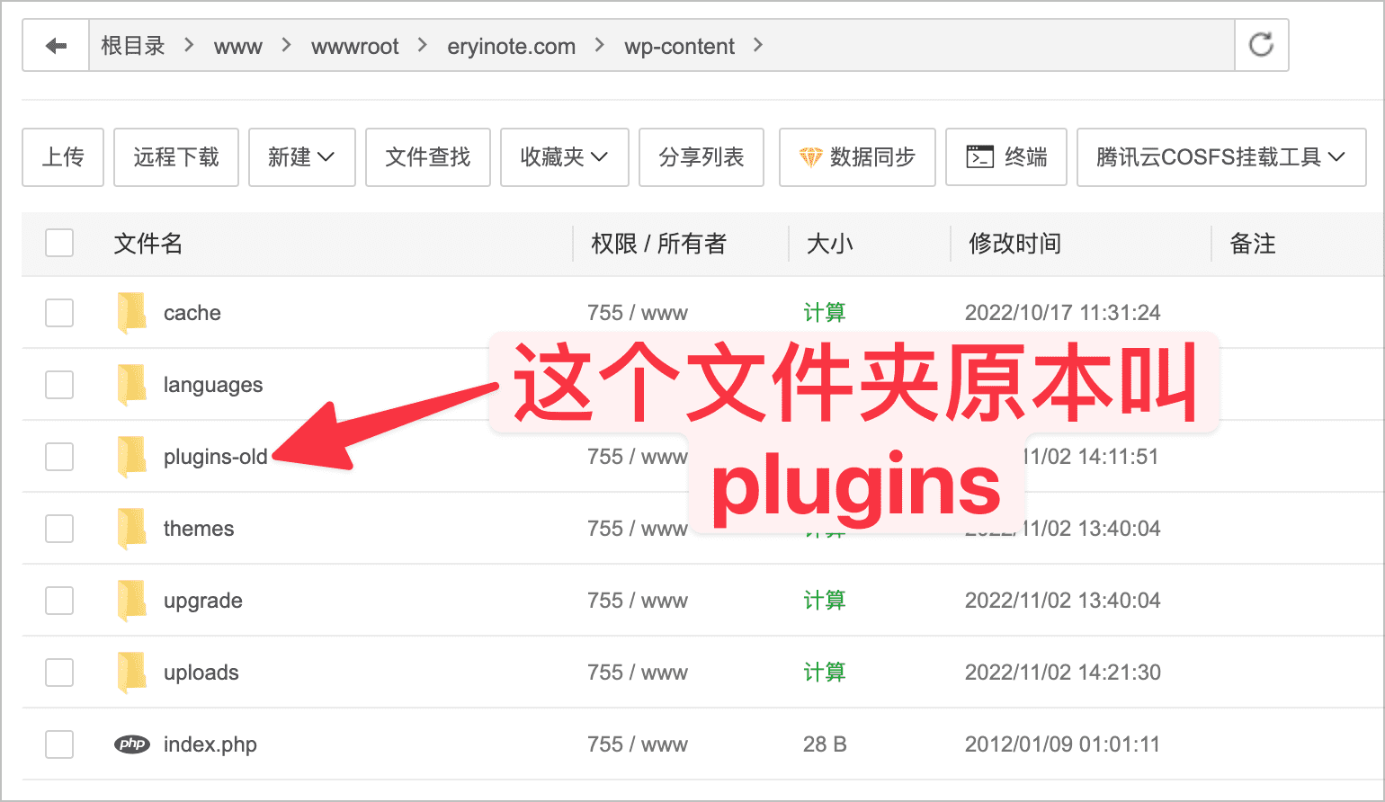The image size is (1385, 802).
Task: Click 计算 for upgrade folder
Action: pyautogui.click(x=825, y=601)
